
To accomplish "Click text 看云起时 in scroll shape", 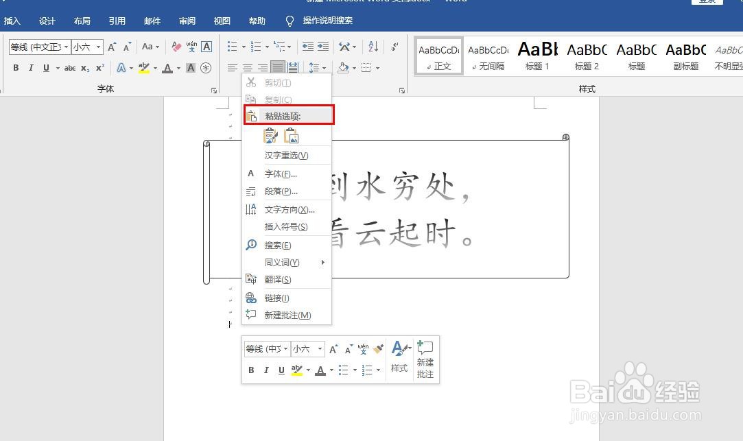I will pyautogui.click(x=393, y=234).
